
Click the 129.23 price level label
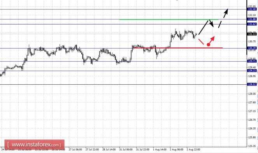click(252, 71)
